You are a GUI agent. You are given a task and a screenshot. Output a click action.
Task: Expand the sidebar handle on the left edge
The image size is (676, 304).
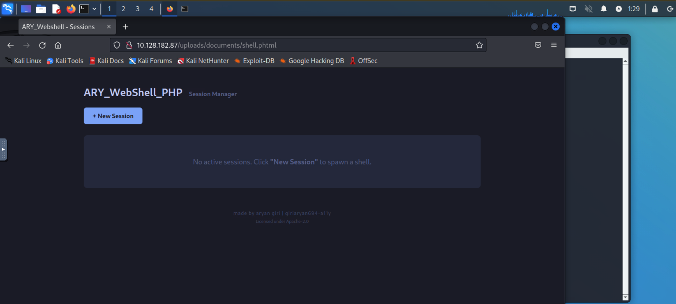pos(3,150)
